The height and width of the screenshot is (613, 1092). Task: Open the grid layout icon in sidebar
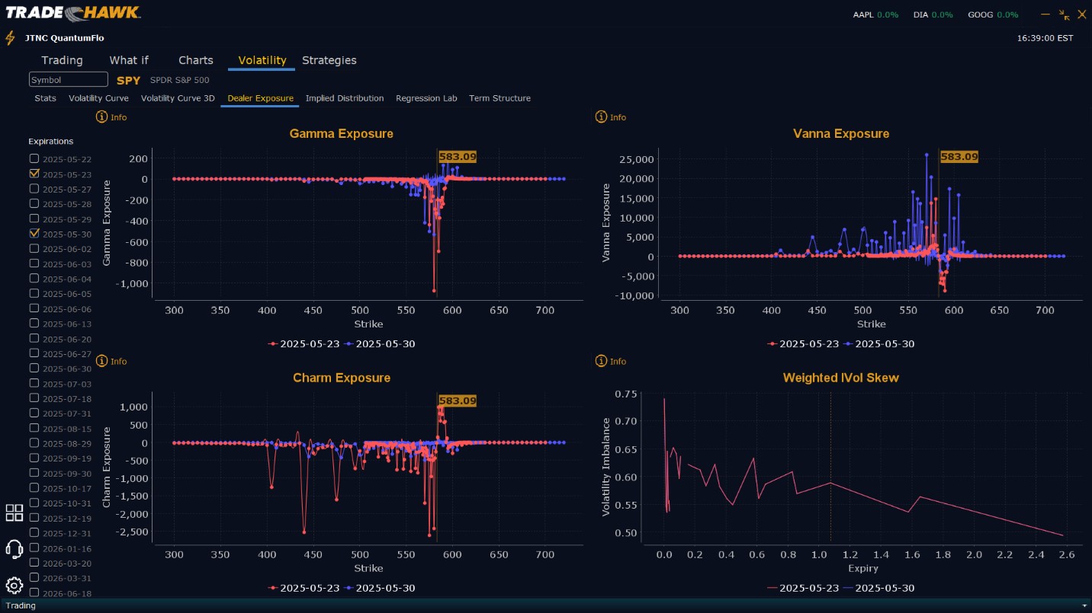tap(14, 512)
